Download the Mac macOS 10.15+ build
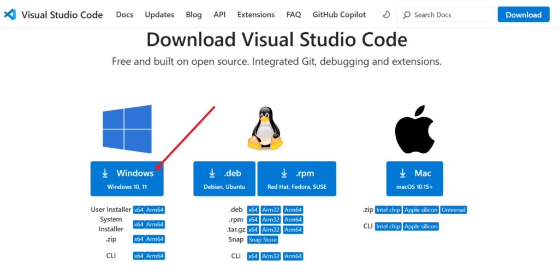Viewport: 559px width, 271px height. 415,179
